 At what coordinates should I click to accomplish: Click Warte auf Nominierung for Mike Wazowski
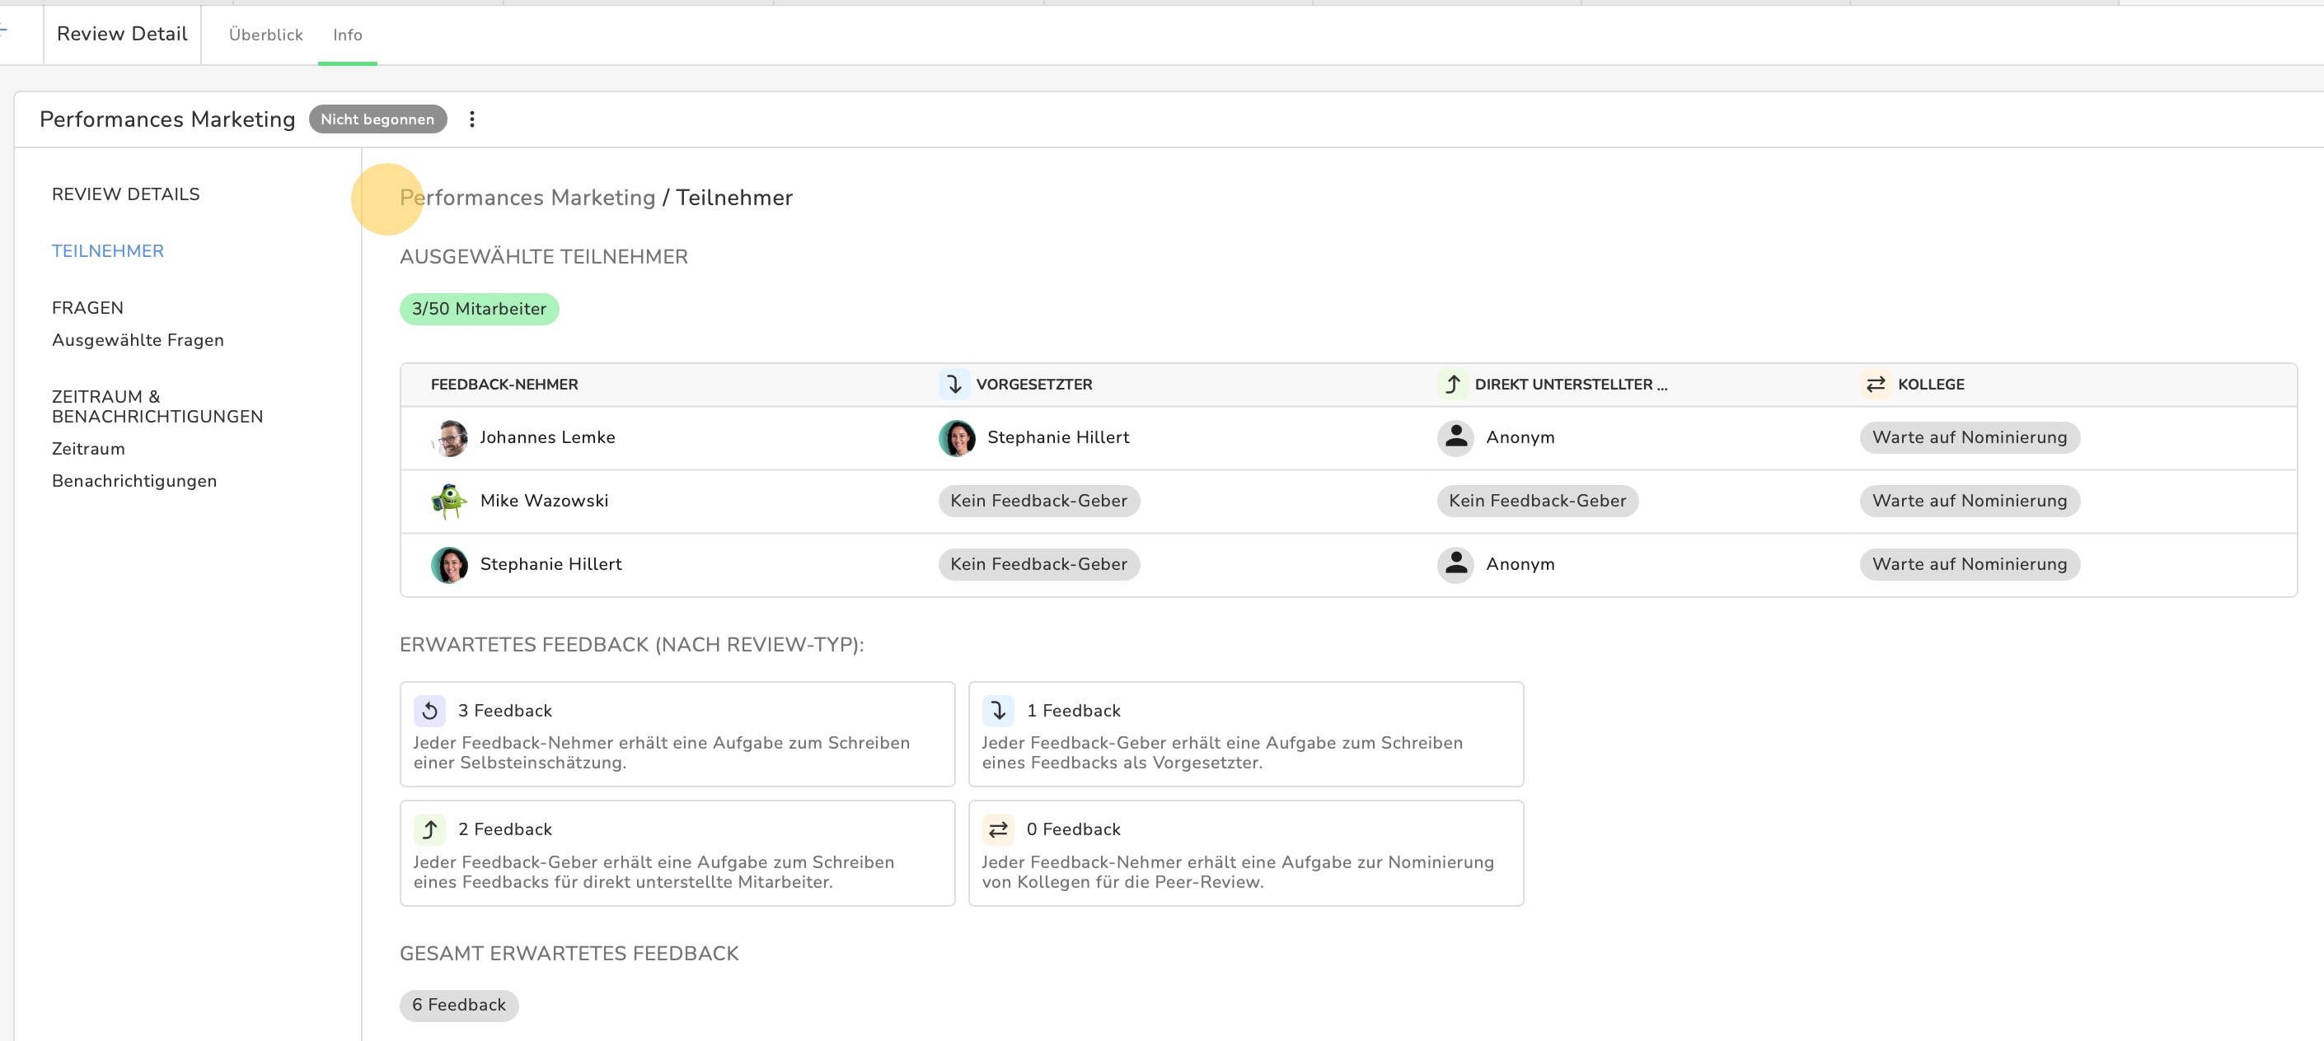[x=1969, y=501]
